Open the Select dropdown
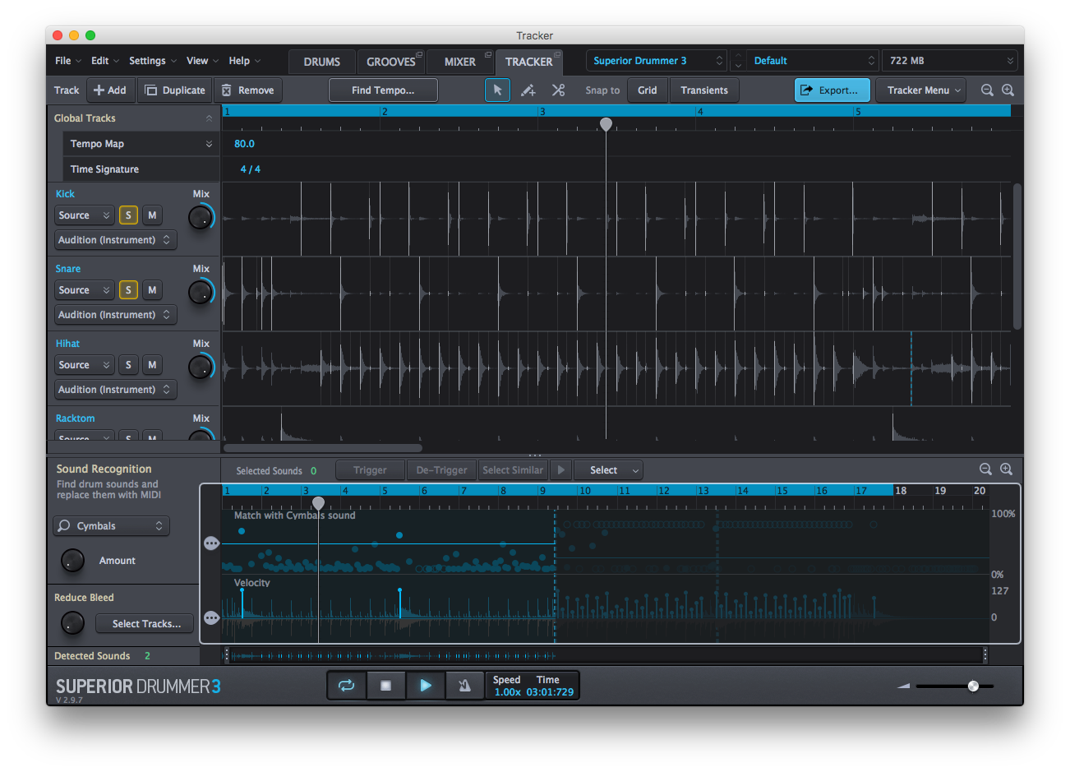The width and height of the screenshot is (1070, 772). click(x=608, y=470)
